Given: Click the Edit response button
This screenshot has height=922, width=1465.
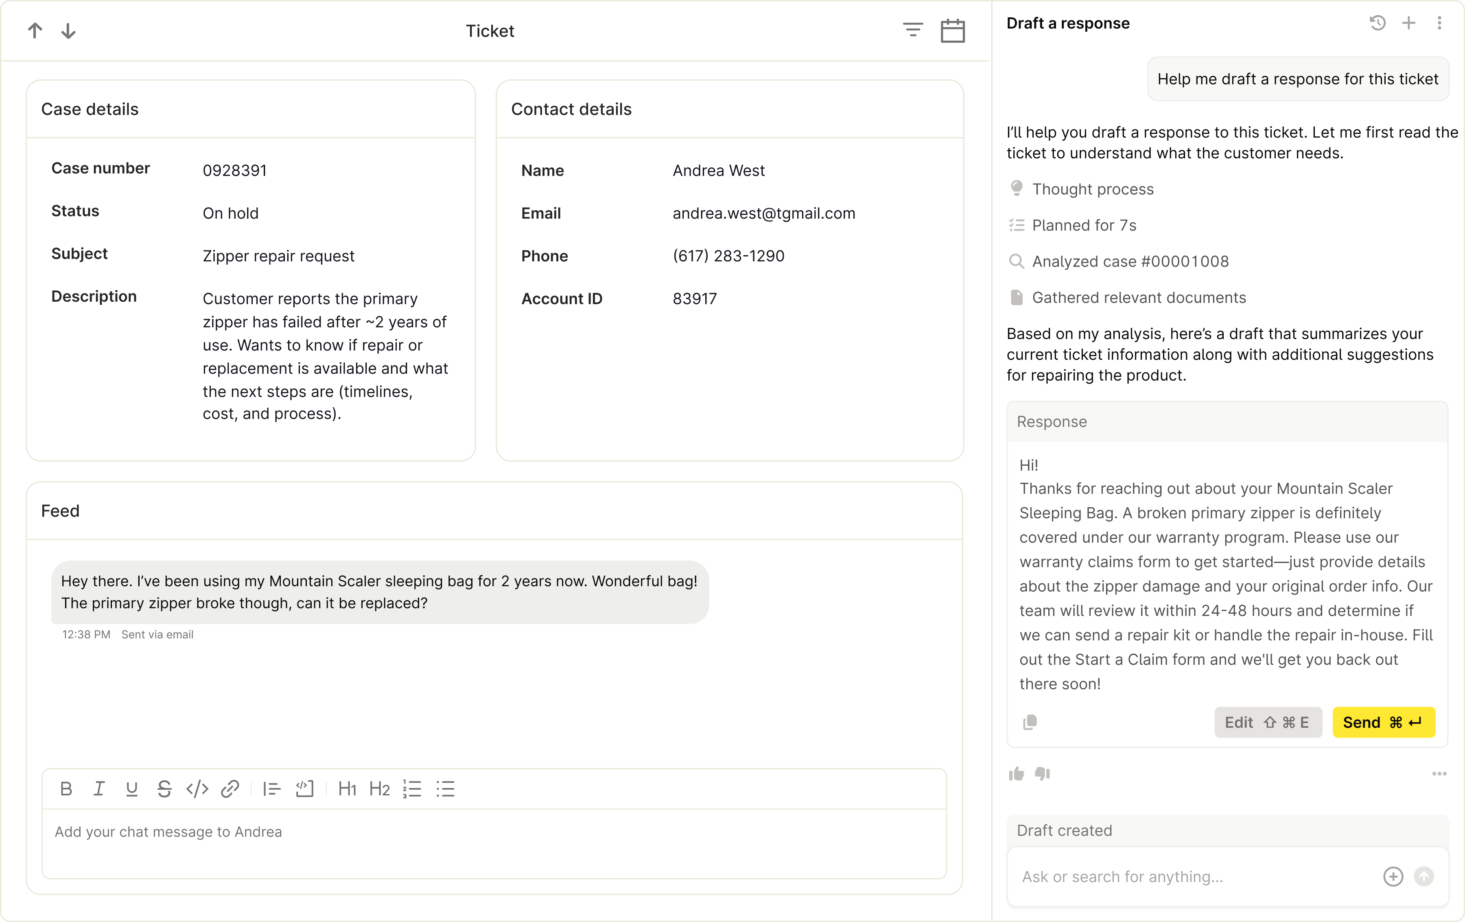Looking at the screenshot, I should click(x=1268, y=723).
